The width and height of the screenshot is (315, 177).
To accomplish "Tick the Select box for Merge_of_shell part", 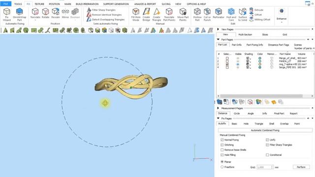I will (227, 58).
